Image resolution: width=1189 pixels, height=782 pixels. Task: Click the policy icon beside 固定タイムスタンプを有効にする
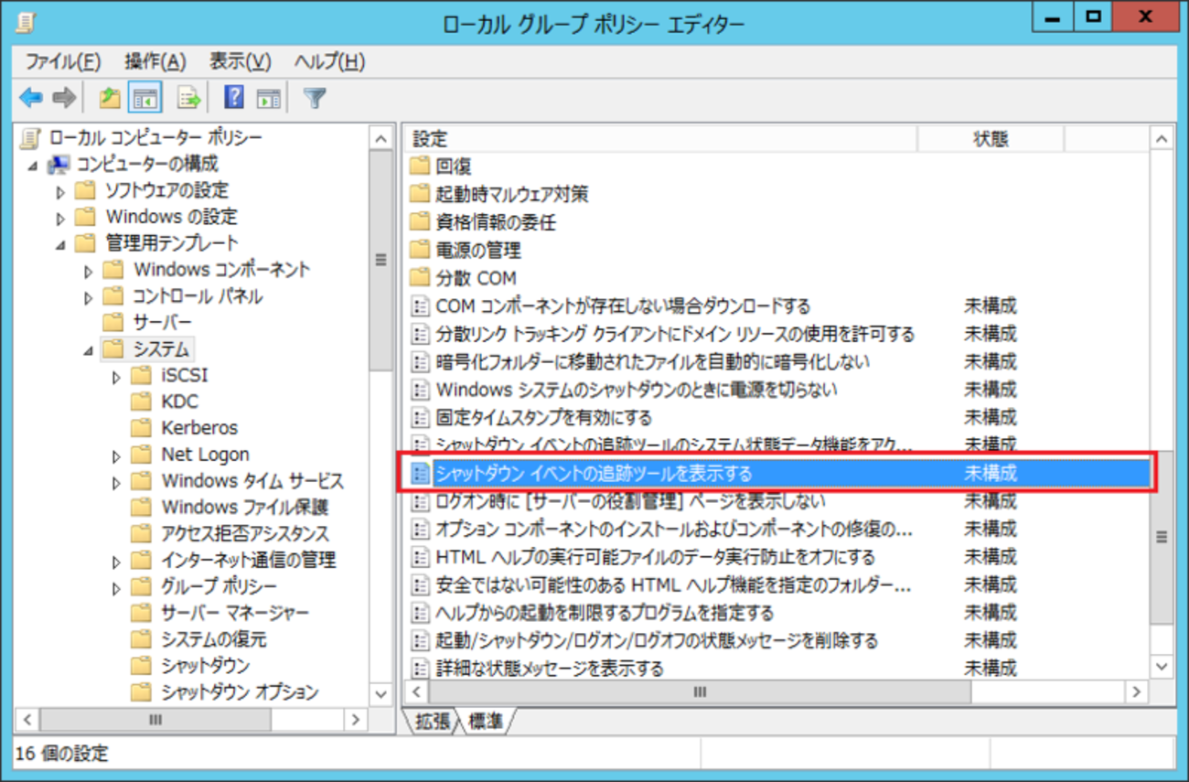(x=420, y=417)
